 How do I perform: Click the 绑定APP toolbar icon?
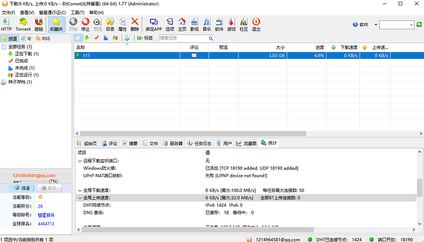154,25
